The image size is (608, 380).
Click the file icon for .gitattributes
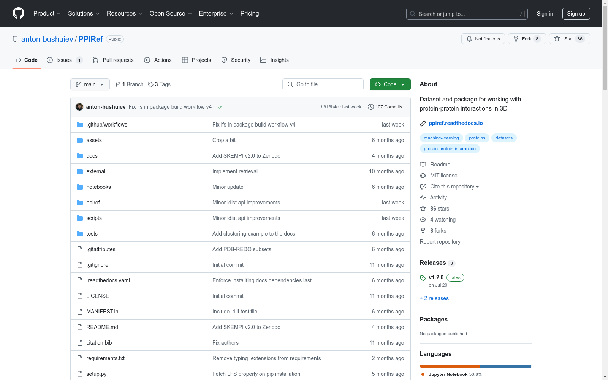(x=80, y=249)
